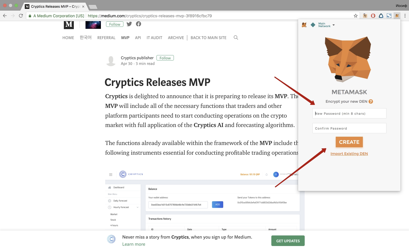Viewport: 409px width, 250px height.
Task: Close the Cryptics Releases MVP tab
Action: pos(83,7)
